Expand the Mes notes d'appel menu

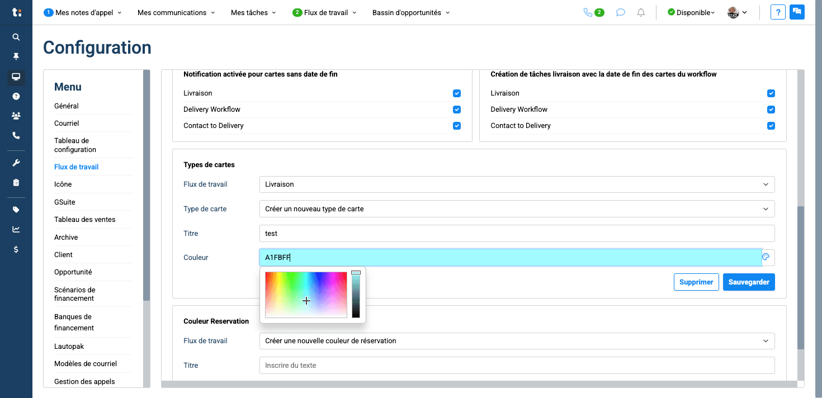83,12
